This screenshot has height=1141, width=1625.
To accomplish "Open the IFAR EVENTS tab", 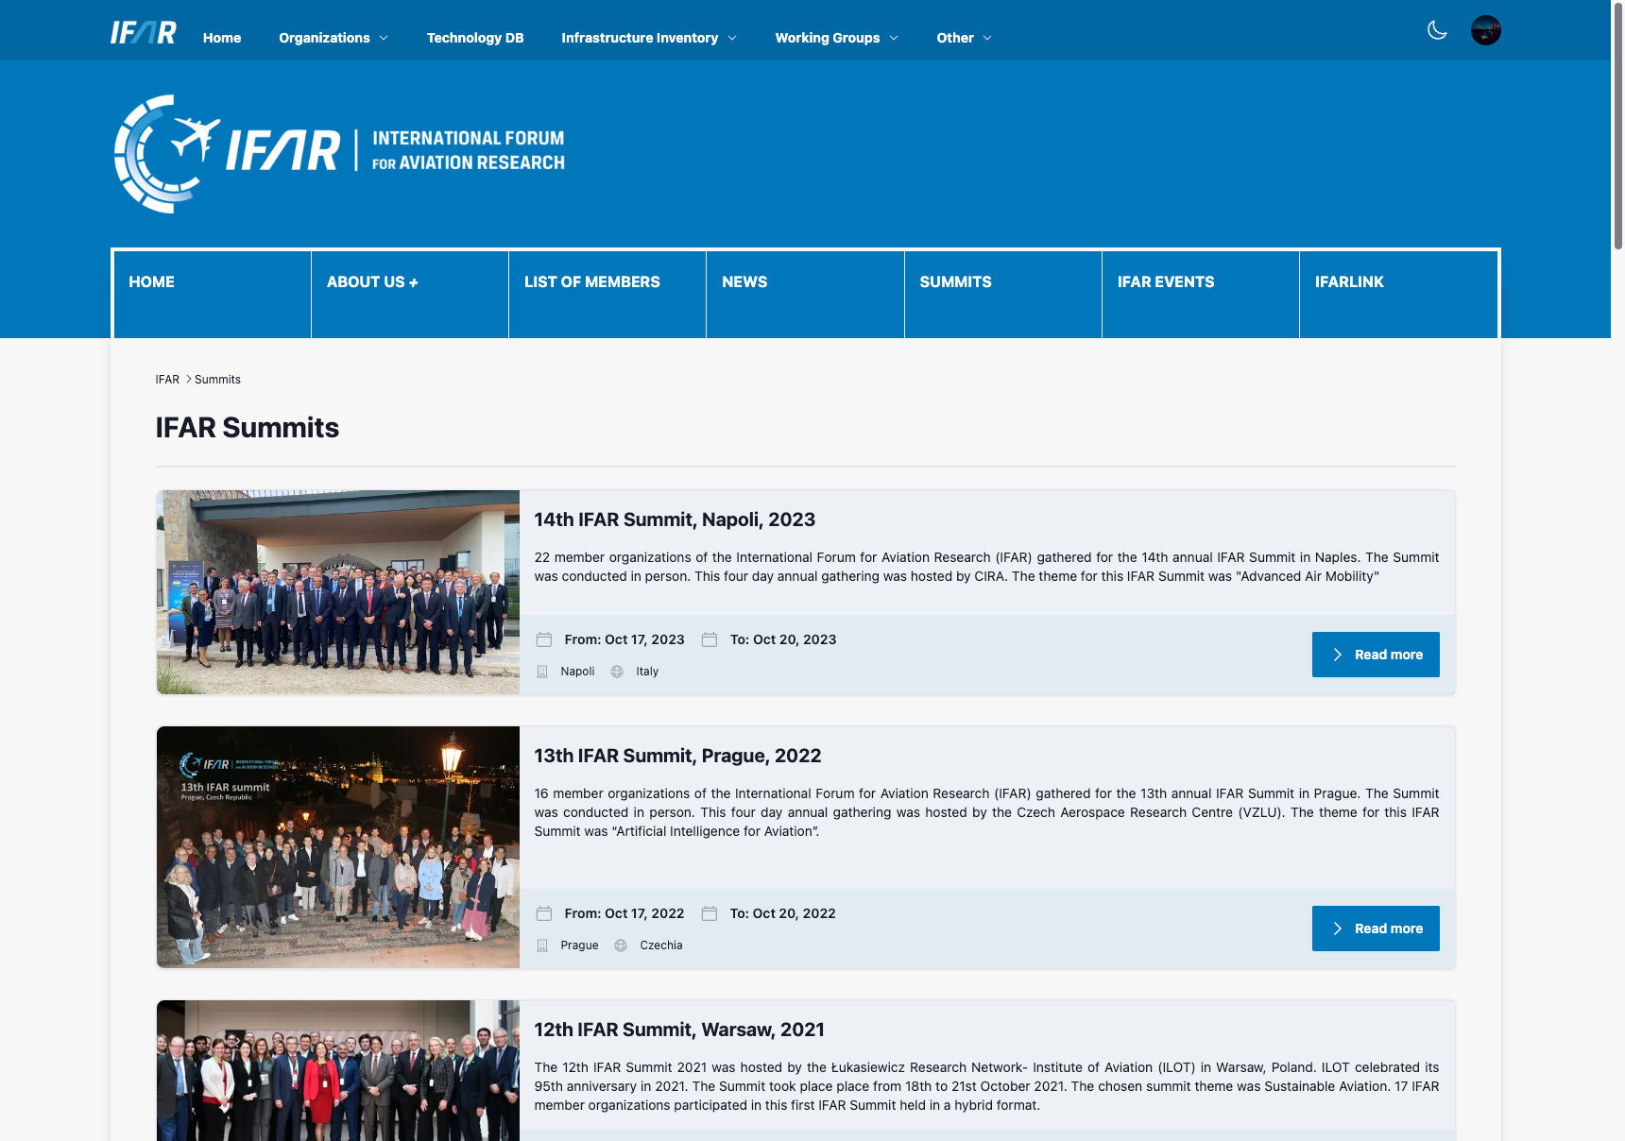I will [1201, 294].
